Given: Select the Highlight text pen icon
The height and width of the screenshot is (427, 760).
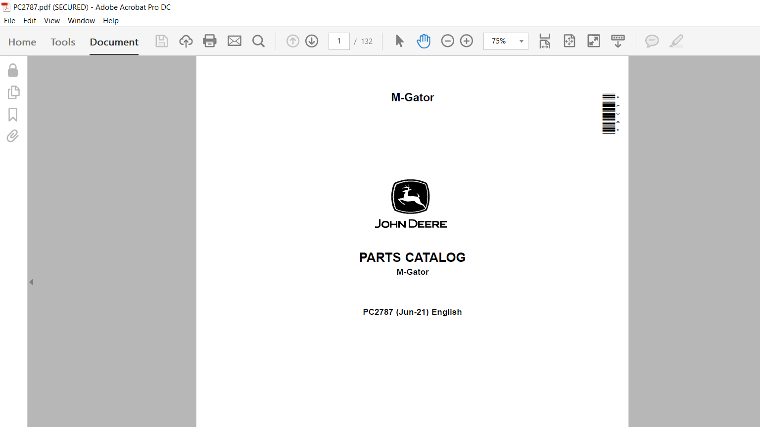Looking at the screenshot, I should pos(676,41).
